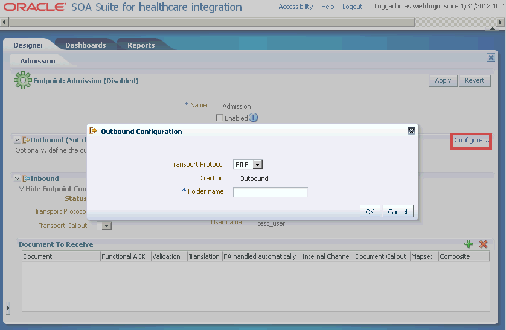
Task: Click horizontal scrollbar right arrow
Action: coord(500,22)
